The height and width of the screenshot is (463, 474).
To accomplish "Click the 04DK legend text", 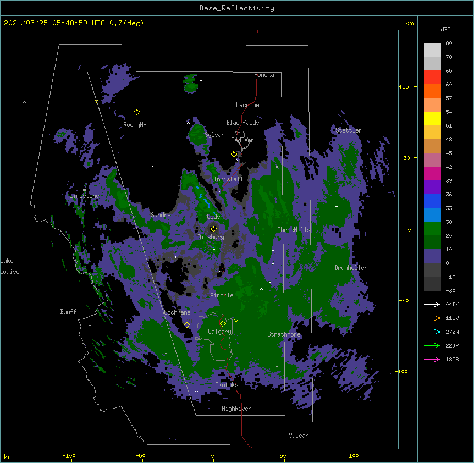I will coord(452,304).
